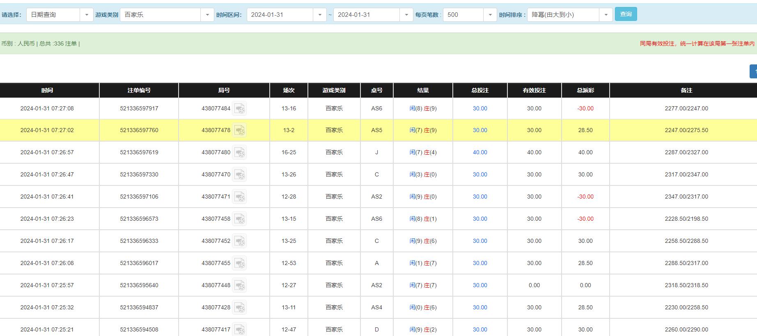Viewport: 757px width, 336px height.
Task: Click effective bet 0.00 for order 521336595640
Action: [x=534, y=285]
